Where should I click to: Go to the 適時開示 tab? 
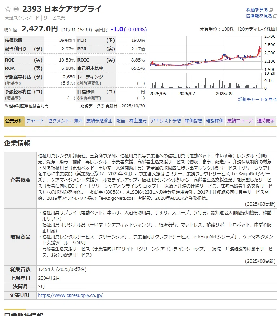click(266, 121)
